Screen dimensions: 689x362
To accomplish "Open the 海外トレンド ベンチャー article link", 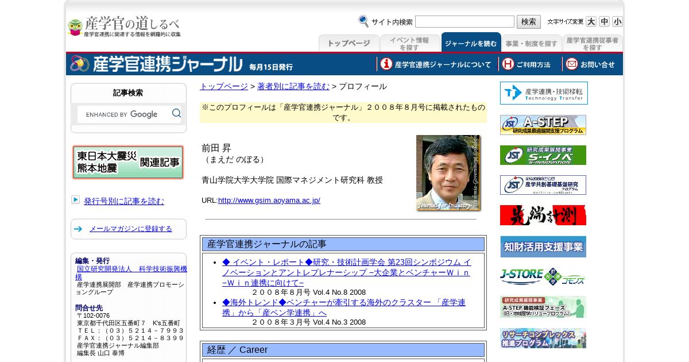I will coord(344,307).
